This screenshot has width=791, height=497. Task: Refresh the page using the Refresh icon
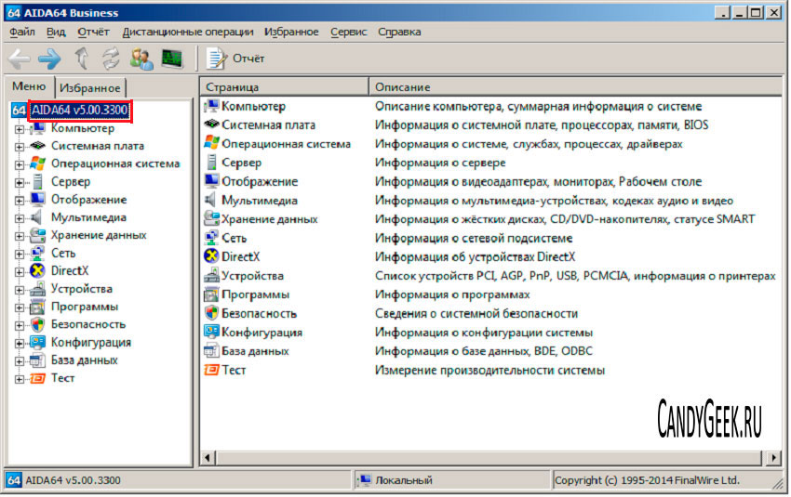pyautogui.click(x=111, y=59)
